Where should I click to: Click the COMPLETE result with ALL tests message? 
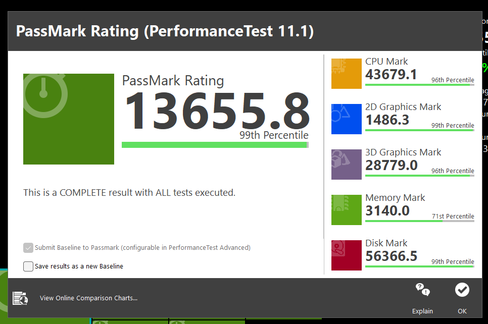pos(129,193)
